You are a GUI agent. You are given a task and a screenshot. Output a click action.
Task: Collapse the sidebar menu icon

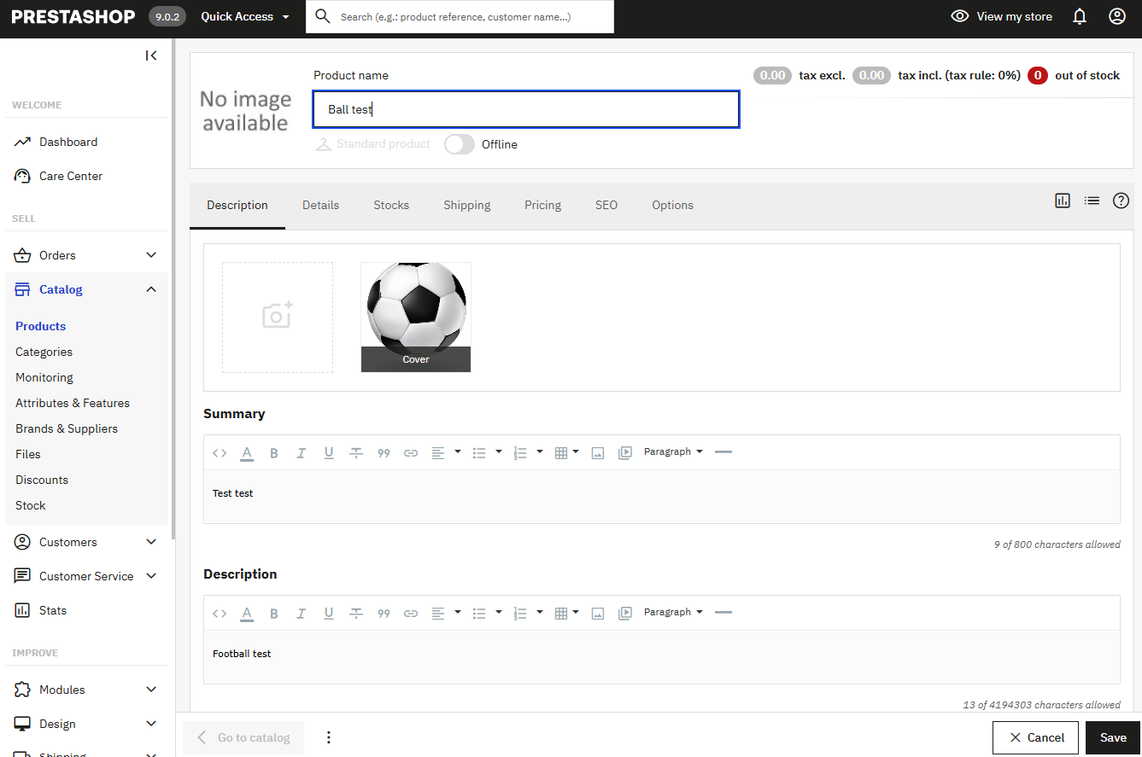pyautogui.click(x=151, y=55)
